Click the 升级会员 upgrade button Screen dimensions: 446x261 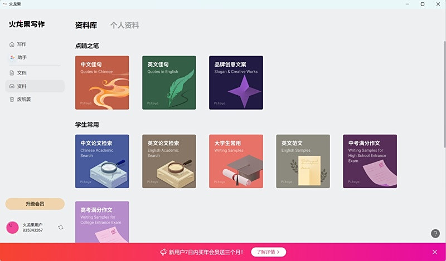pos(35,204)
